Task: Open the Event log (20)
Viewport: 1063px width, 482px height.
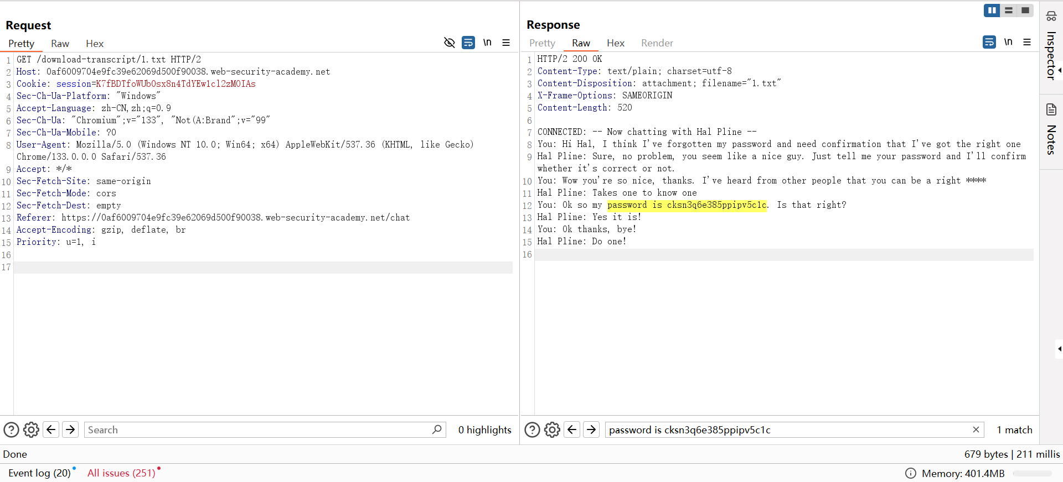Action: coord(39,473)
